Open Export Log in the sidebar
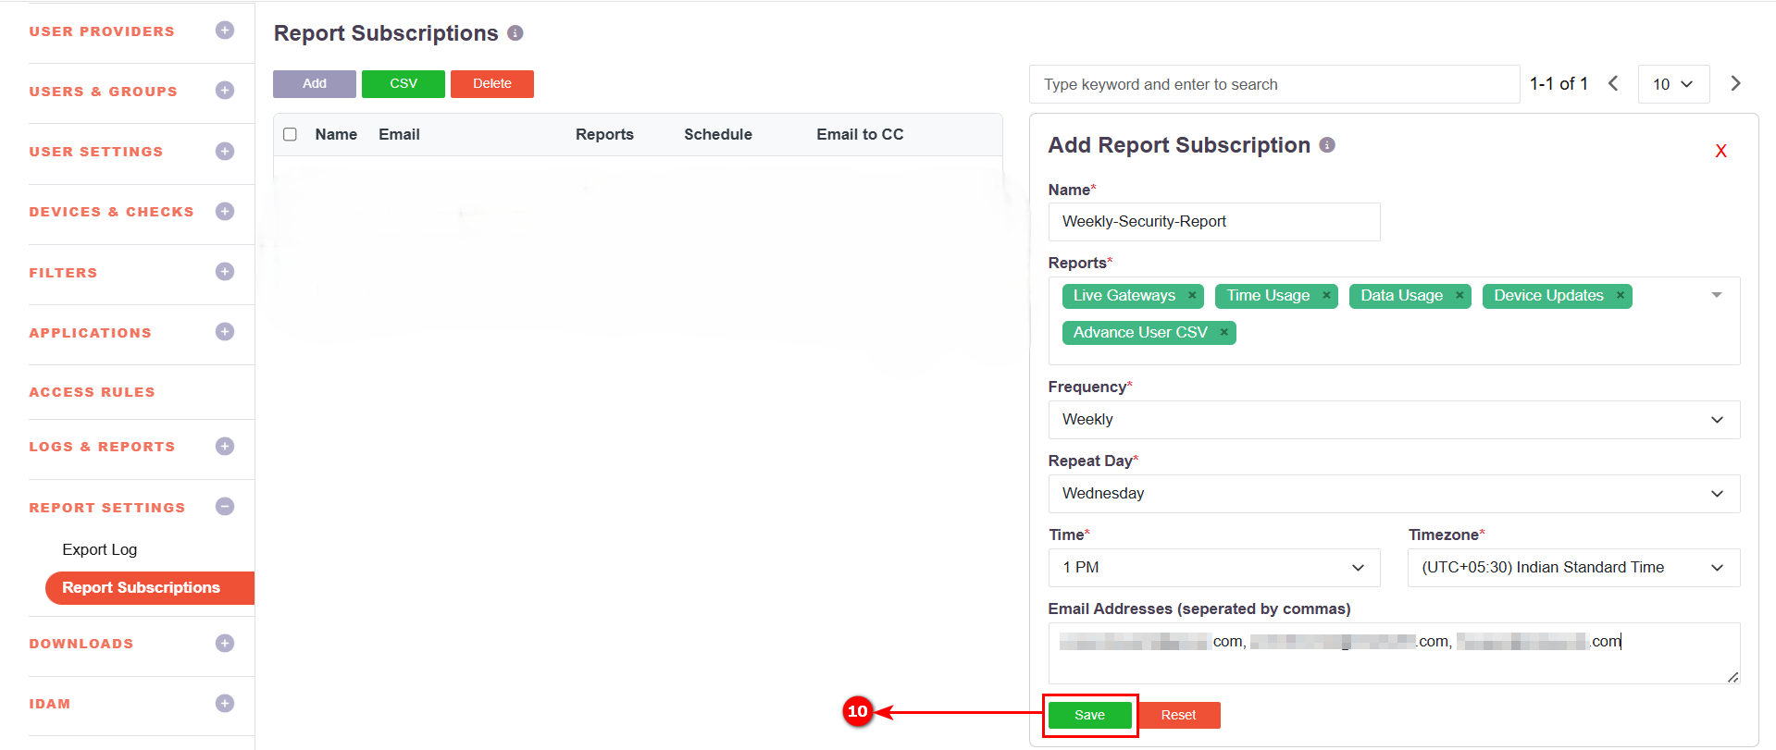The height and width of the screenshot is (750, 1776). [x=100, y=549]
